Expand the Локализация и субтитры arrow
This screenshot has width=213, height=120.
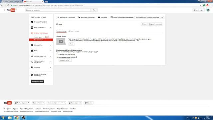pyautogui.click(x=51, y=62)
